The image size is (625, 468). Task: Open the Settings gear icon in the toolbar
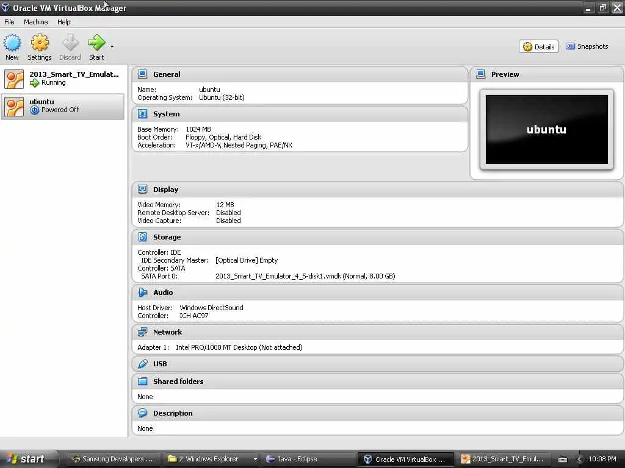[x=40, y=43]
